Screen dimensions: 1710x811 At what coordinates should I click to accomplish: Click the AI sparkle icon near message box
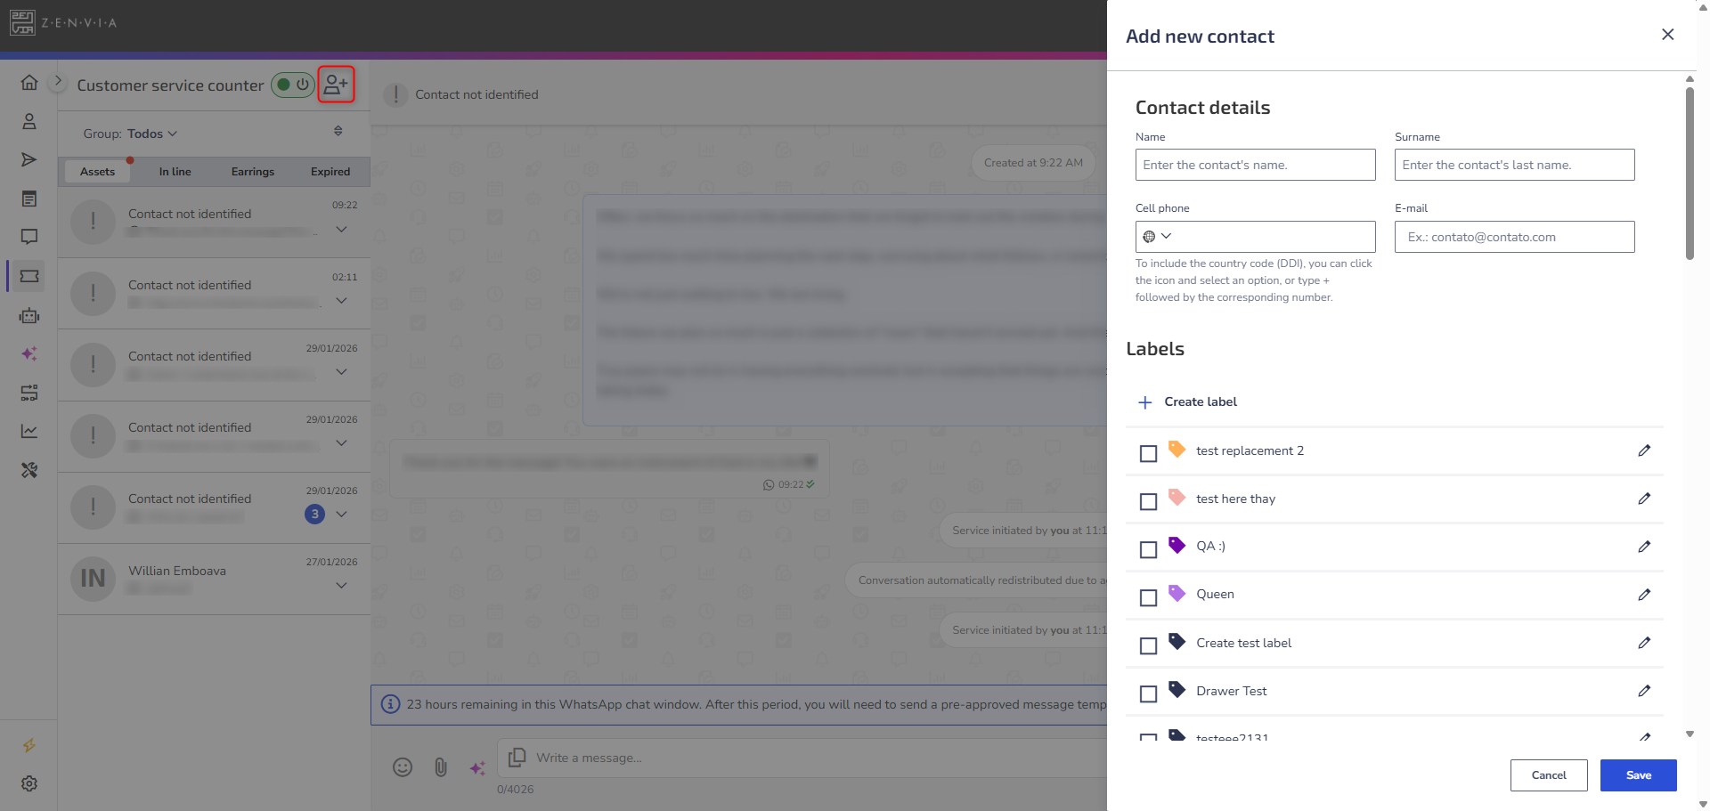tap(477, 767)
